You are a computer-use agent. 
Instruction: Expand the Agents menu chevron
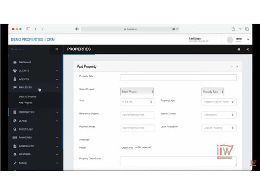pyautogui.click(x=57, y=79)
